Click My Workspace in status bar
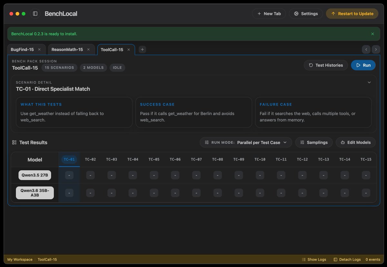This screenshot has width=387, height=267. point(20,260)
